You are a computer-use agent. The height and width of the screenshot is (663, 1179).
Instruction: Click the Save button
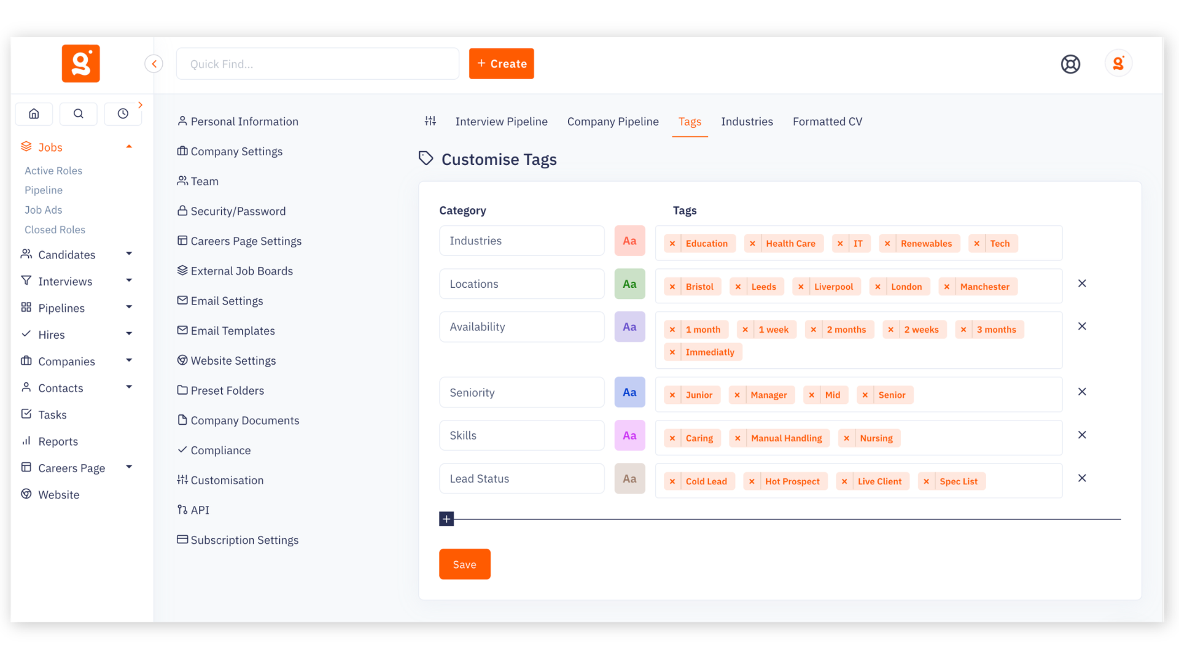point(464,564)
